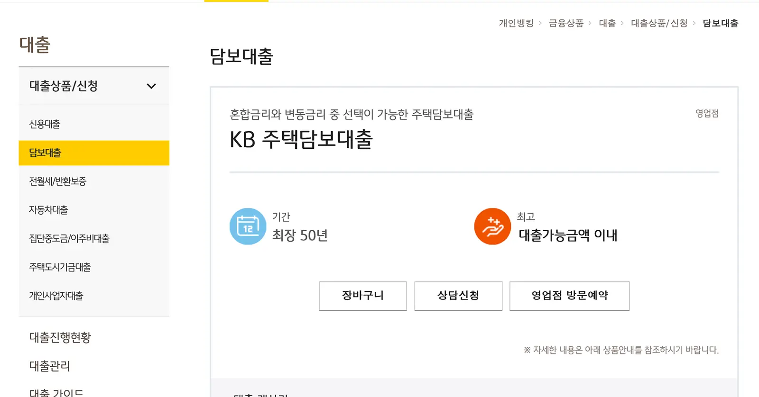Open the 금융상품 breadcrumb link
The width and height of the screenshot is (759, 397).
[567, 23]
